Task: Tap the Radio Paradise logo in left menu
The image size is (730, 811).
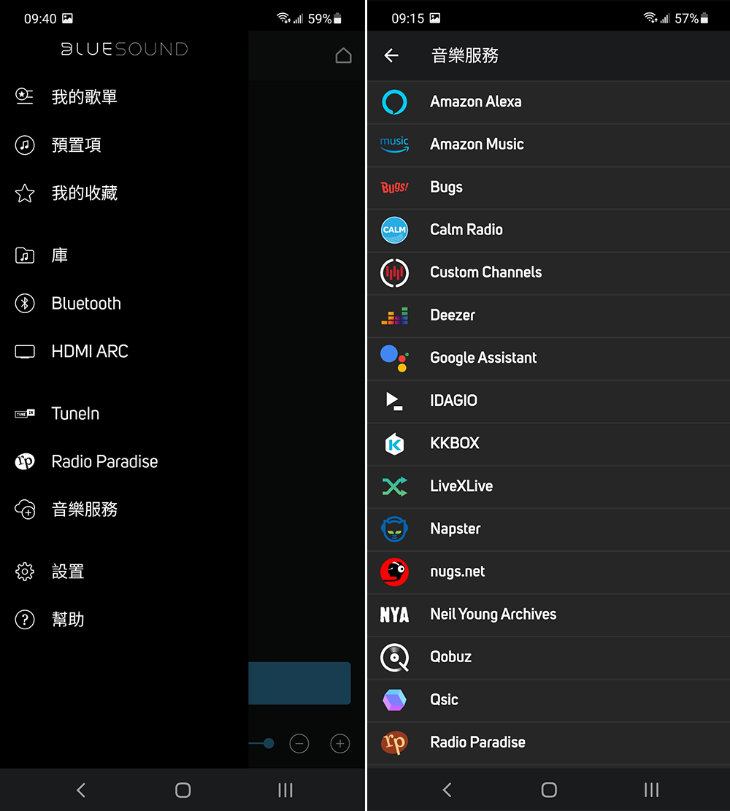Action: coord(24,461)
